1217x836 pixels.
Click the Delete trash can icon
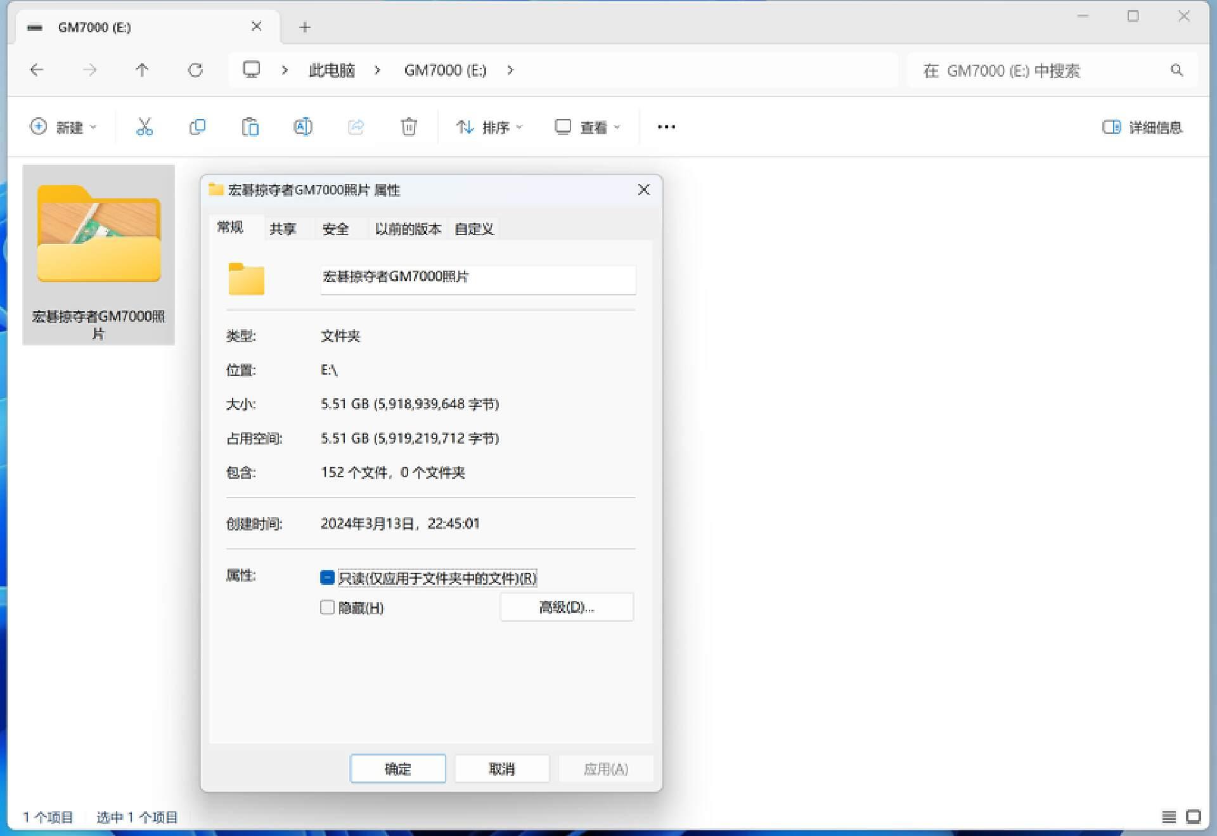409,127
